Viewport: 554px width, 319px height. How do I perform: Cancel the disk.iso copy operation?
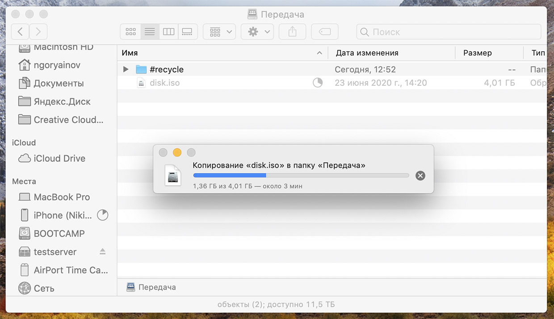click(x=420, y=176)
